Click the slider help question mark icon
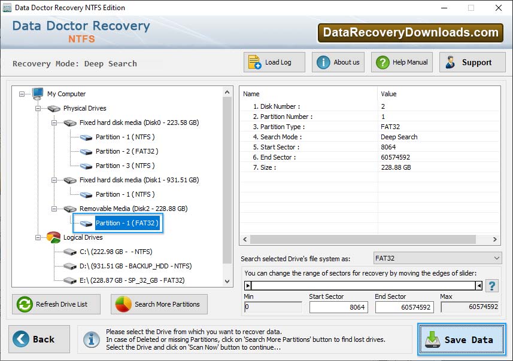 (491, 286)
